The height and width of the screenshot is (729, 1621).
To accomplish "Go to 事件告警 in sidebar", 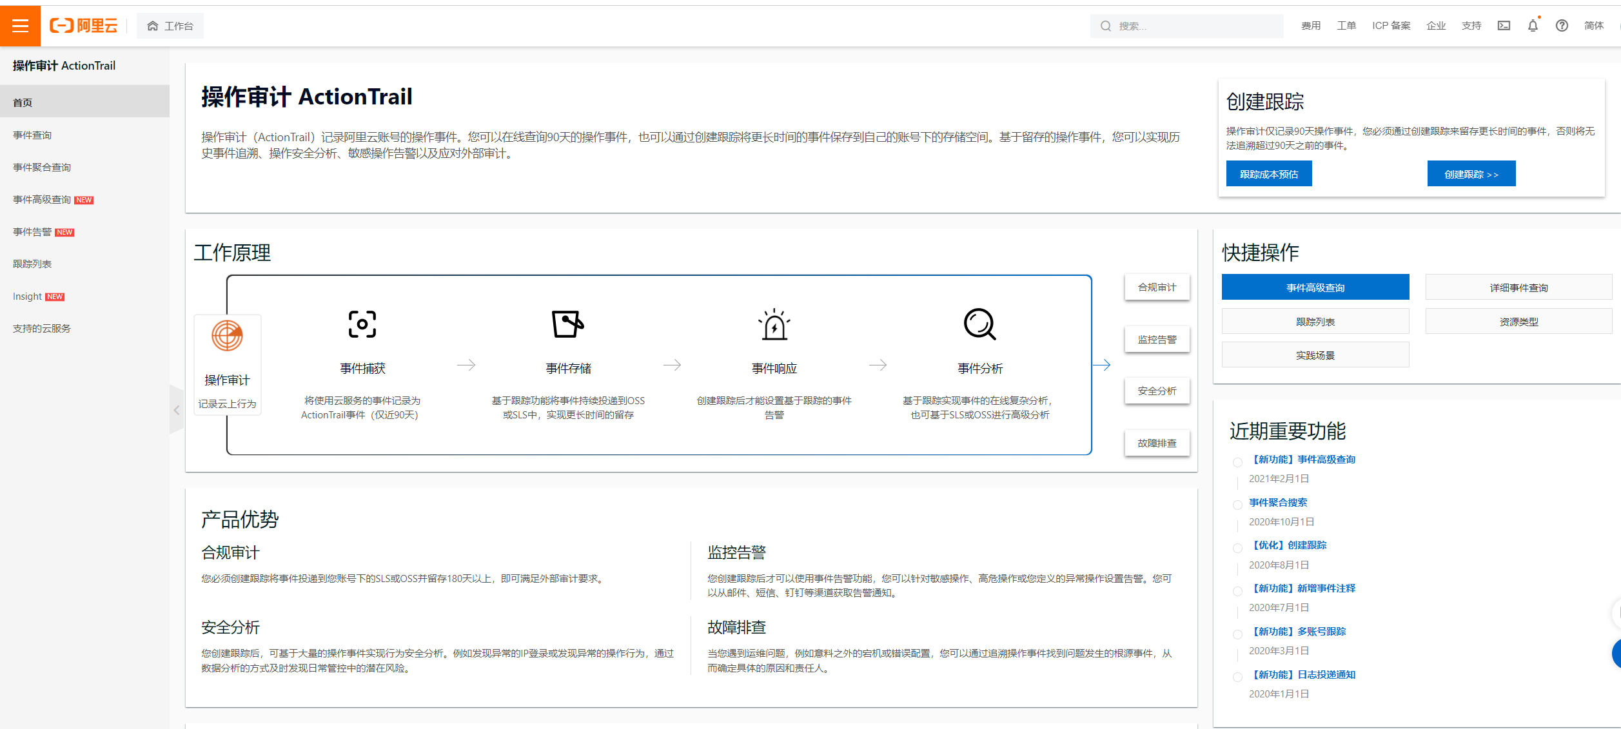I will point(84,231).
